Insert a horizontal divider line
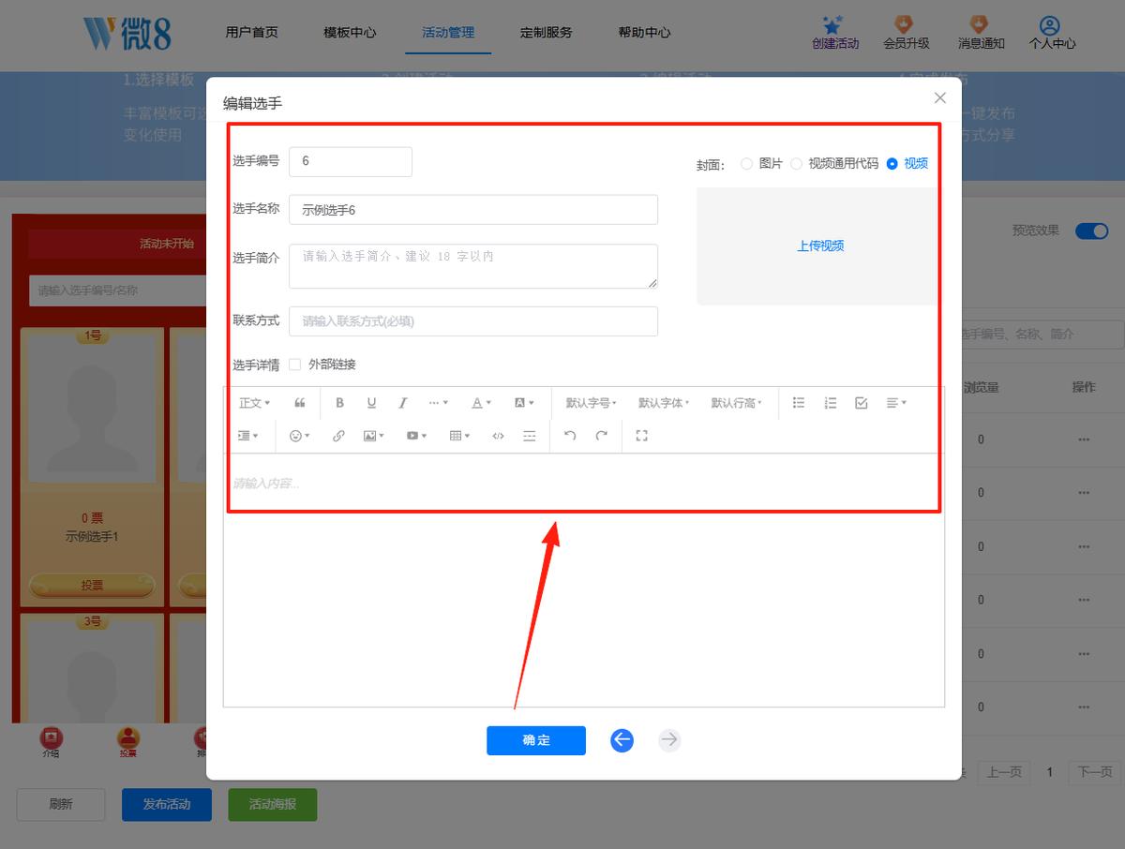Viewport: 1125px width, 849px height. click(530, 436)
